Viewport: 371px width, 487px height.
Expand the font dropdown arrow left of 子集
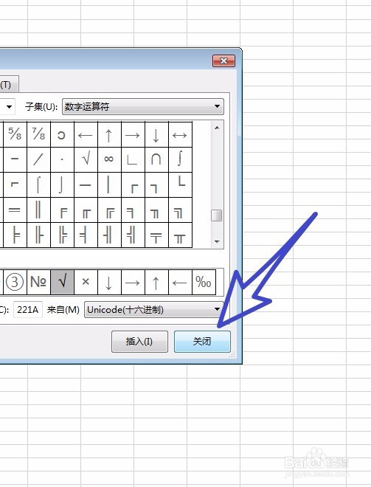pos(9,106)
